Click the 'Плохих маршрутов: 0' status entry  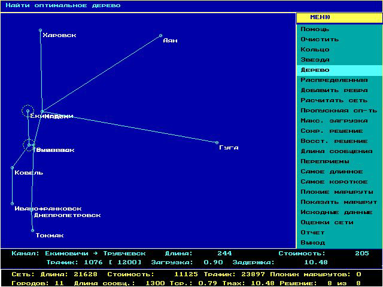click(x=315, y=274)
